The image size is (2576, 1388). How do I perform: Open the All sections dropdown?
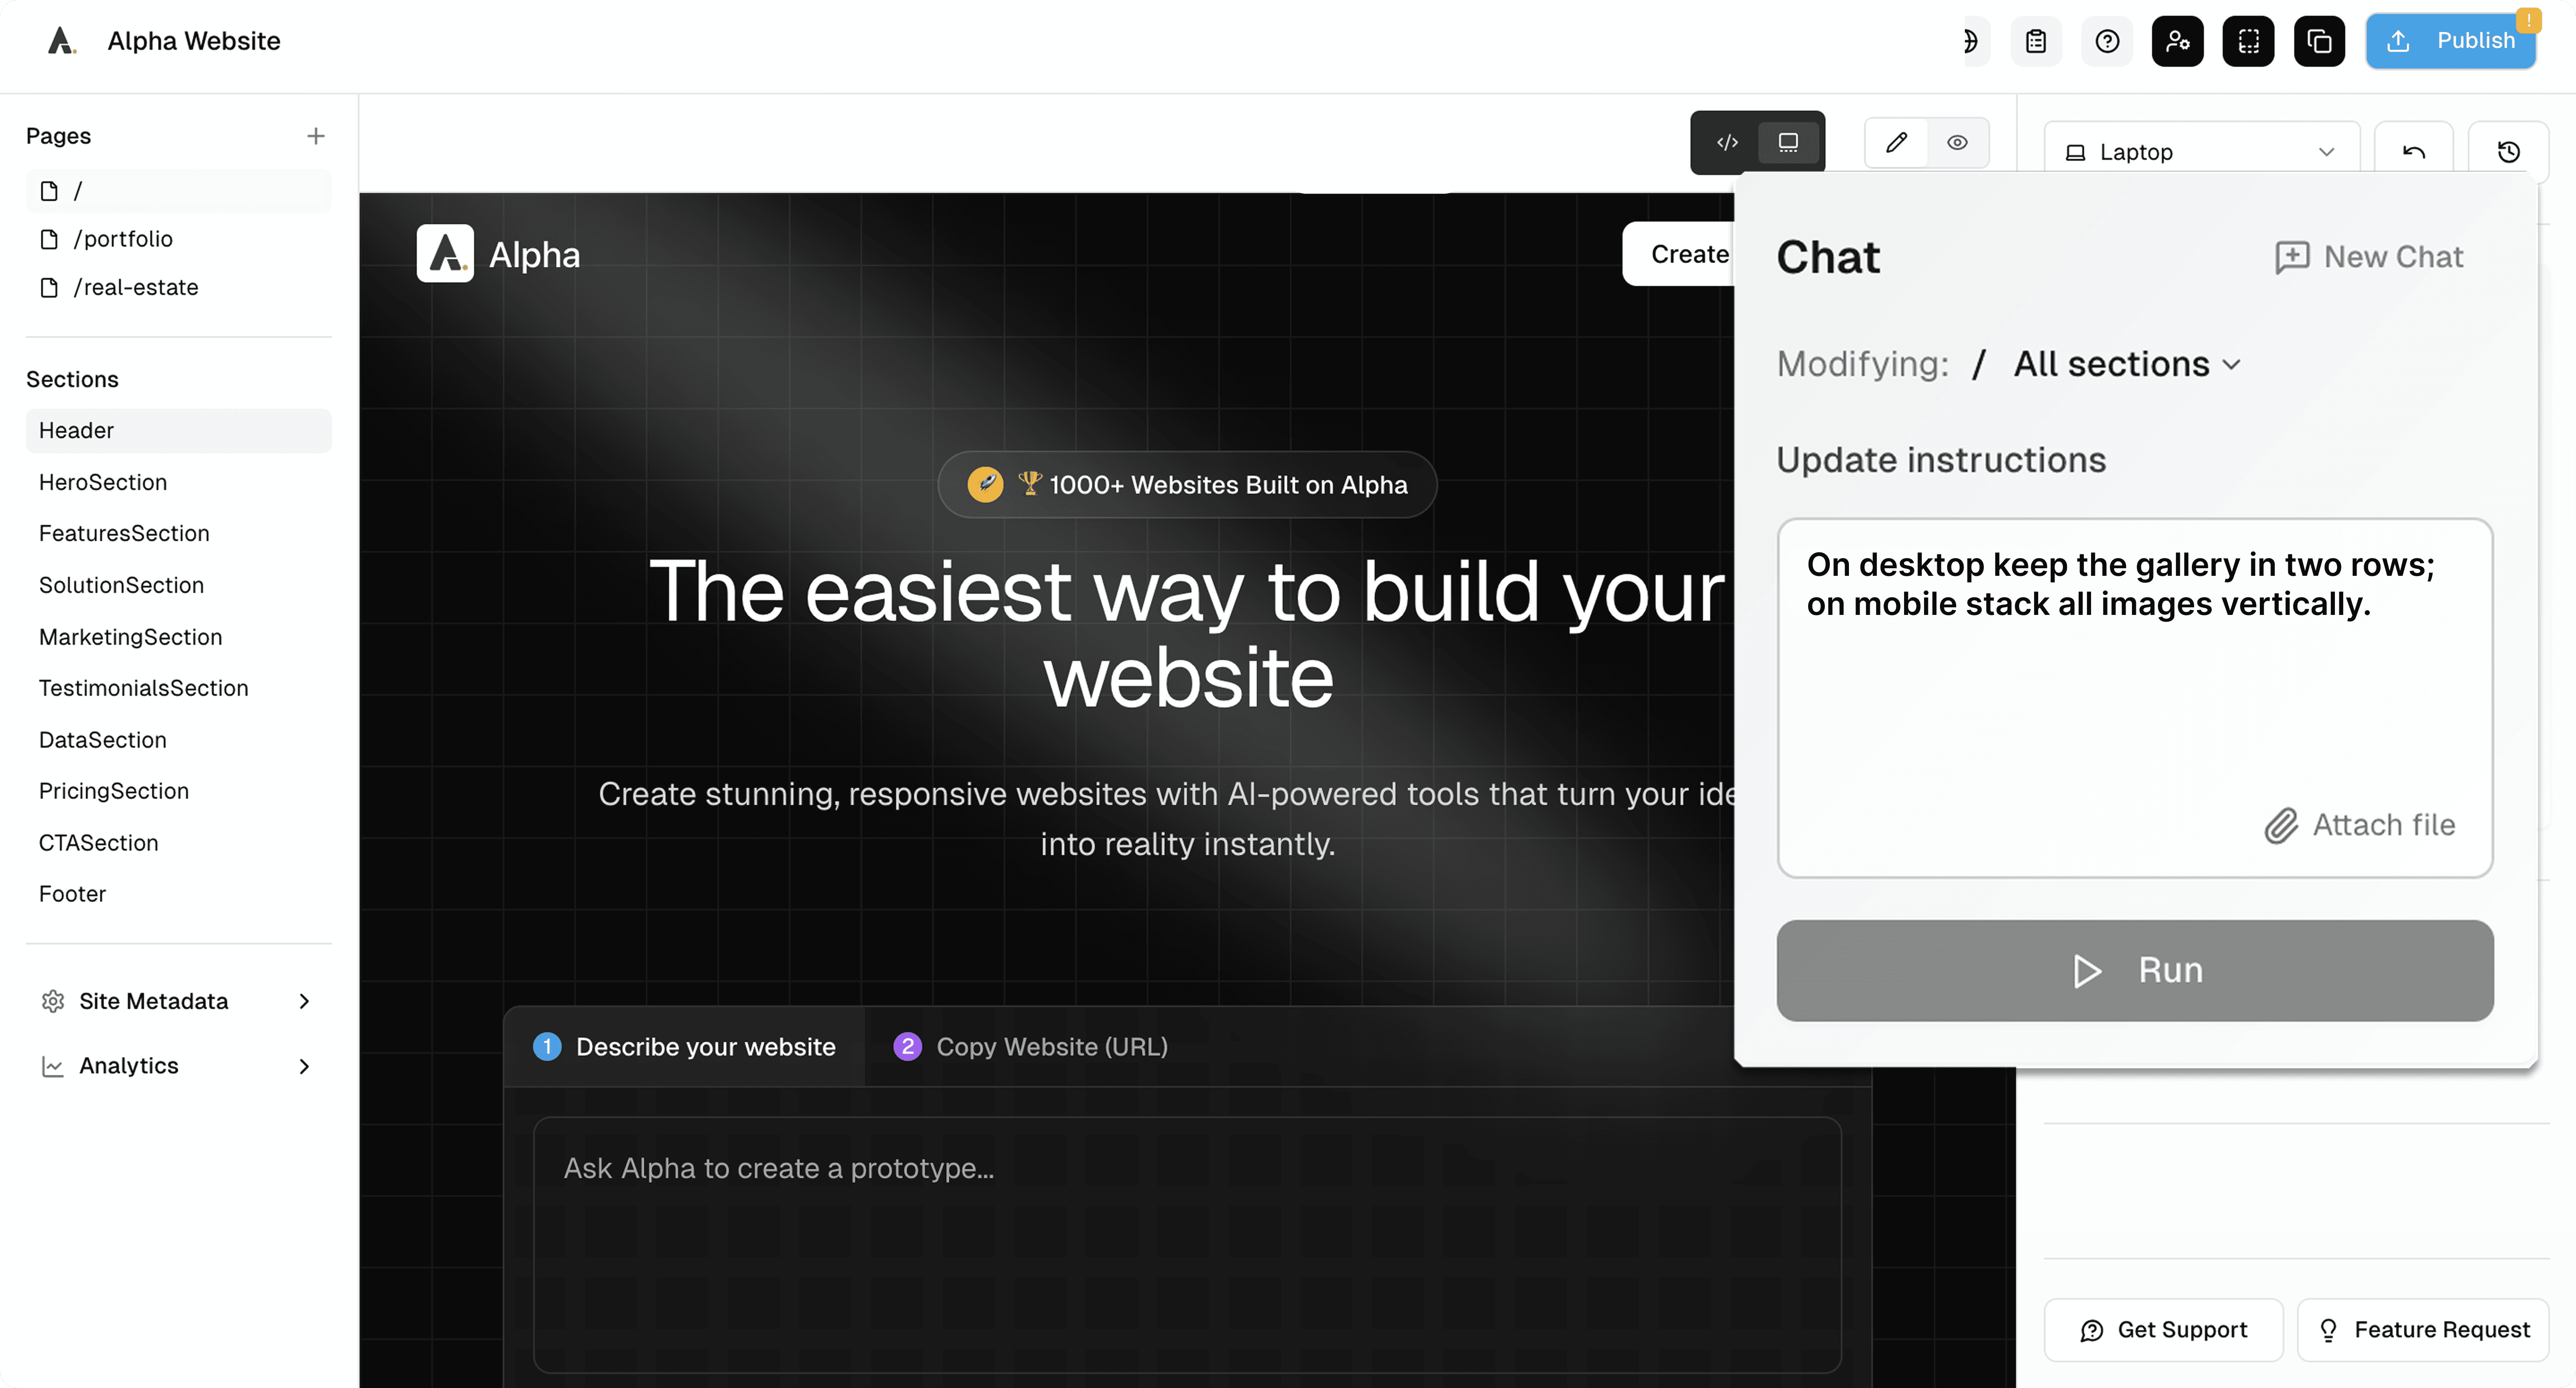tap(2126, 364)
